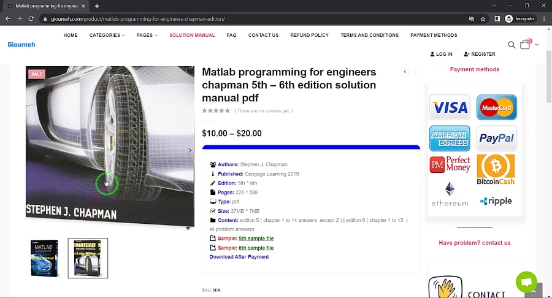Click the PayPal payment logo
Viewport: 552px width, 298px height.
pos(496,138)
